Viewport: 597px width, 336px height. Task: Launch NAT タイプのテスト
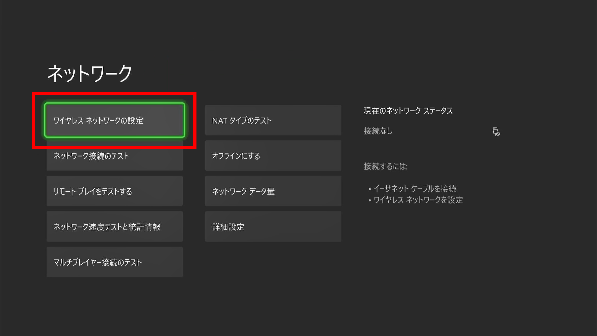click(x=273, y=120)
